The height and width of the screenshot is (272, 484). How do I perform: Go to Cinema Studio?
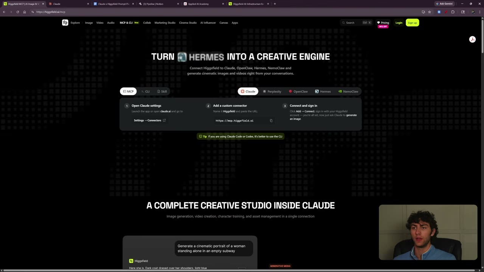(x=188, y=23)
